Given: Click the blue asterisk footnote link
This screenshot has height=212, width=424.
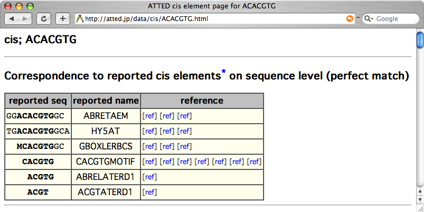Looking at the screenshot, I should click(223, 72).
